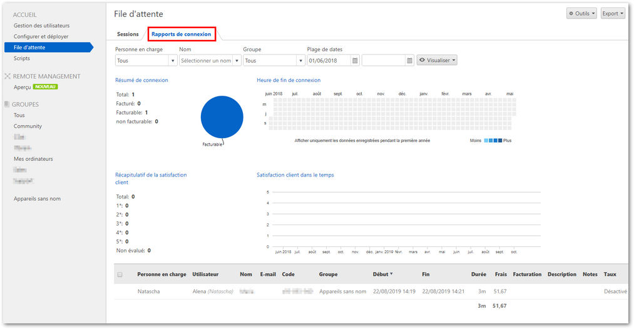This screenshot has width=634, height=329.
Task: Click the gear icon in Outils button
Action: (571, 13)
